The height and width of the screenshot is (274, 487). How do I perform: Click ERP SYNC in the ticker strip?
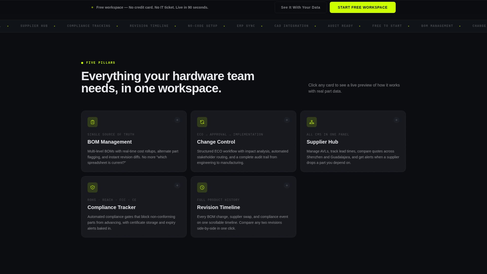tap(246, 26)
